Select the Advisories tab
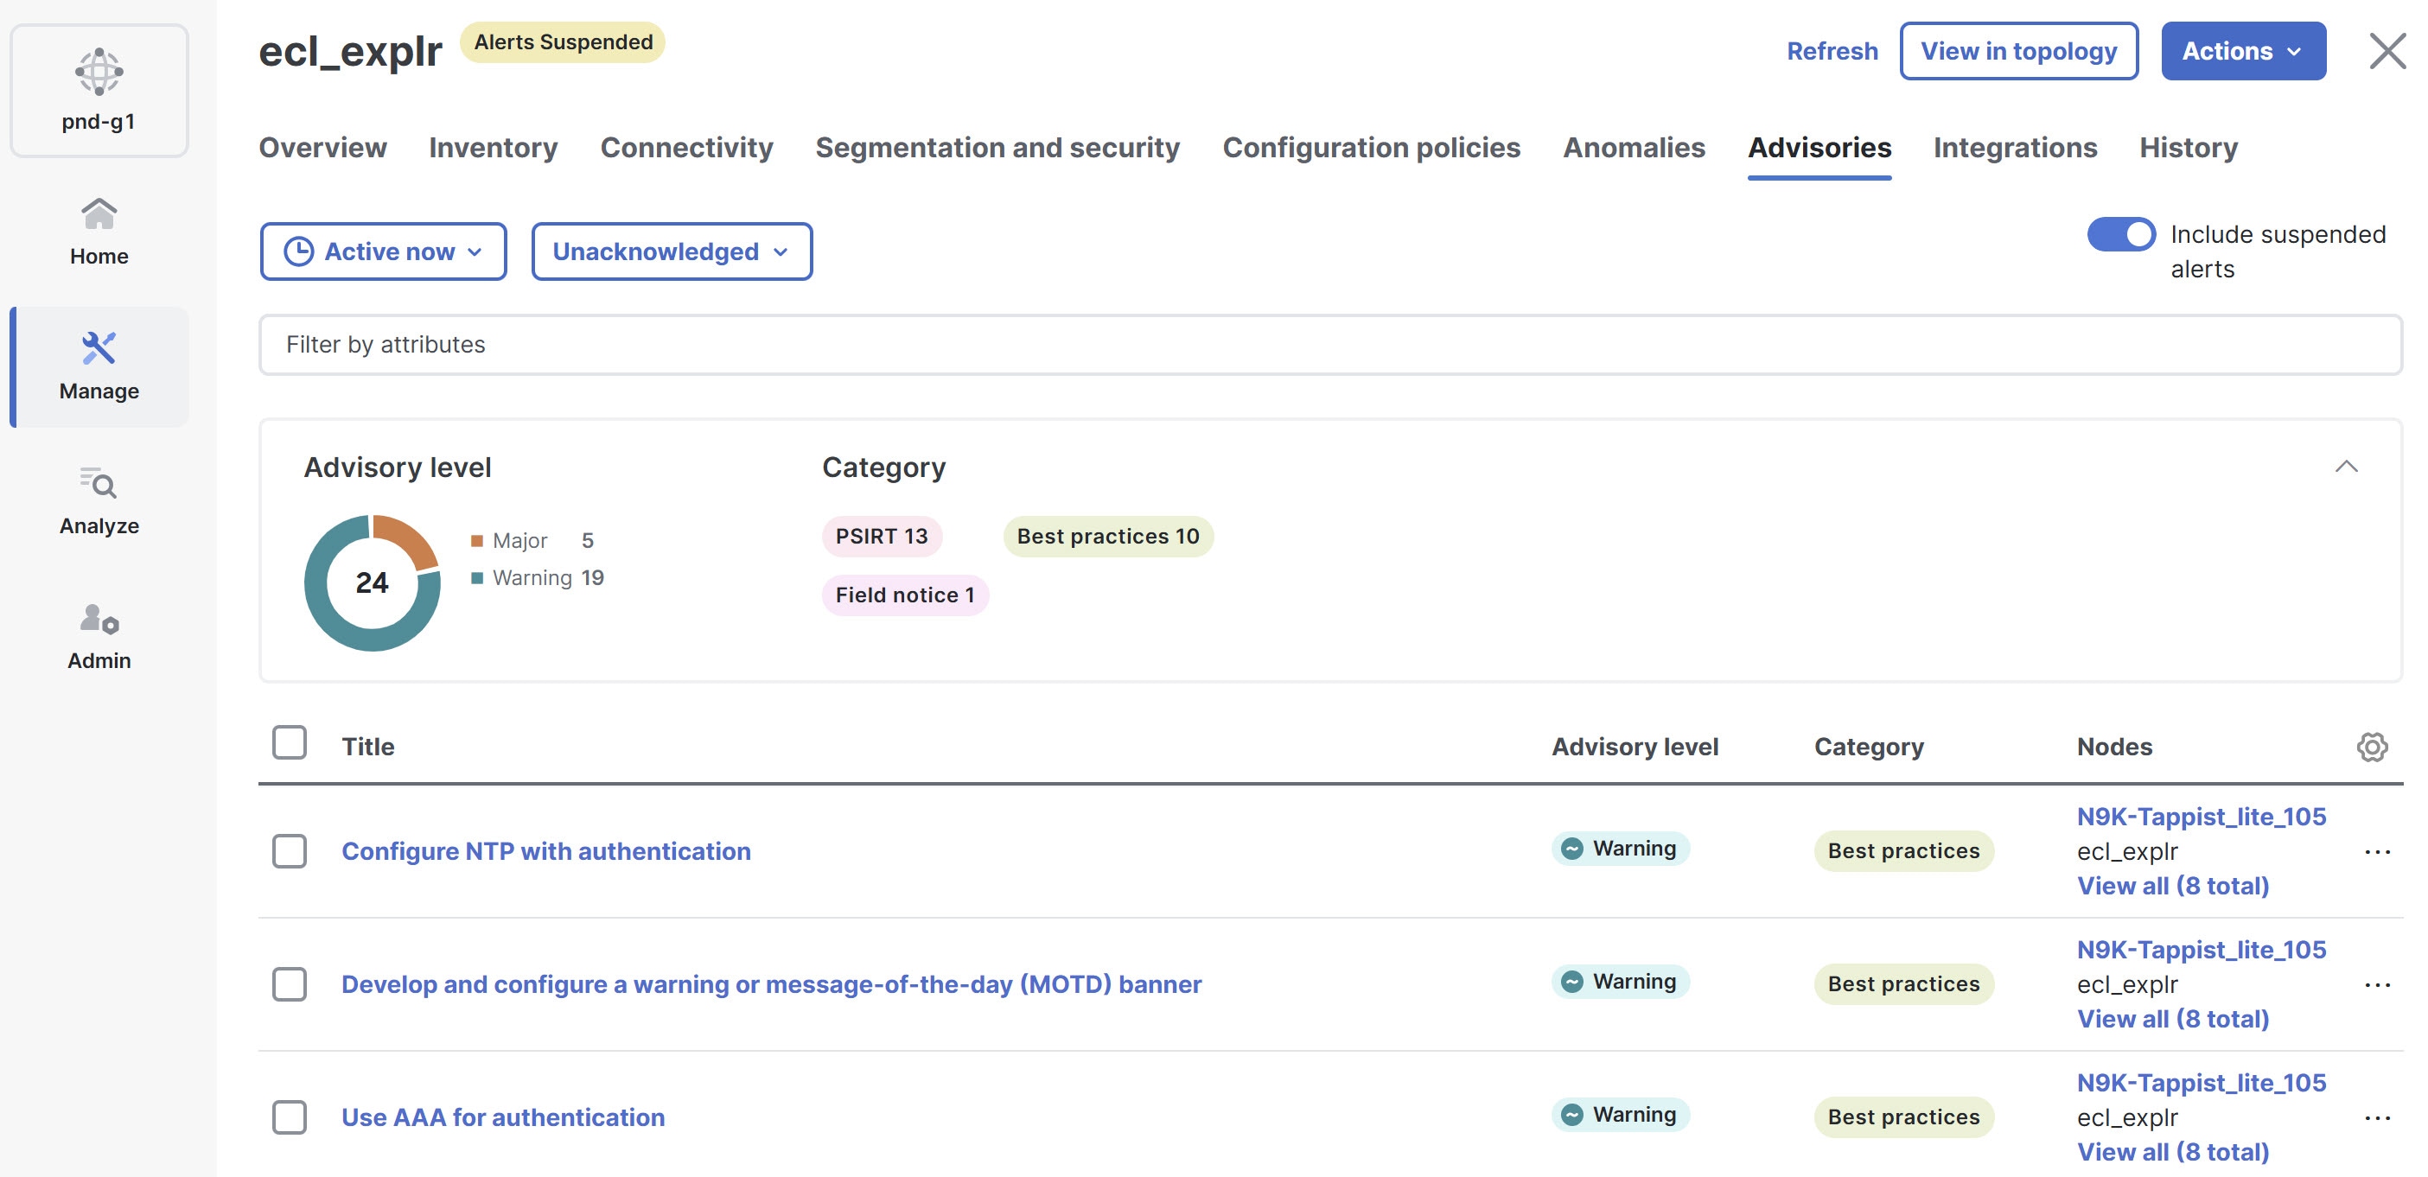 (x=1819, y=147)
